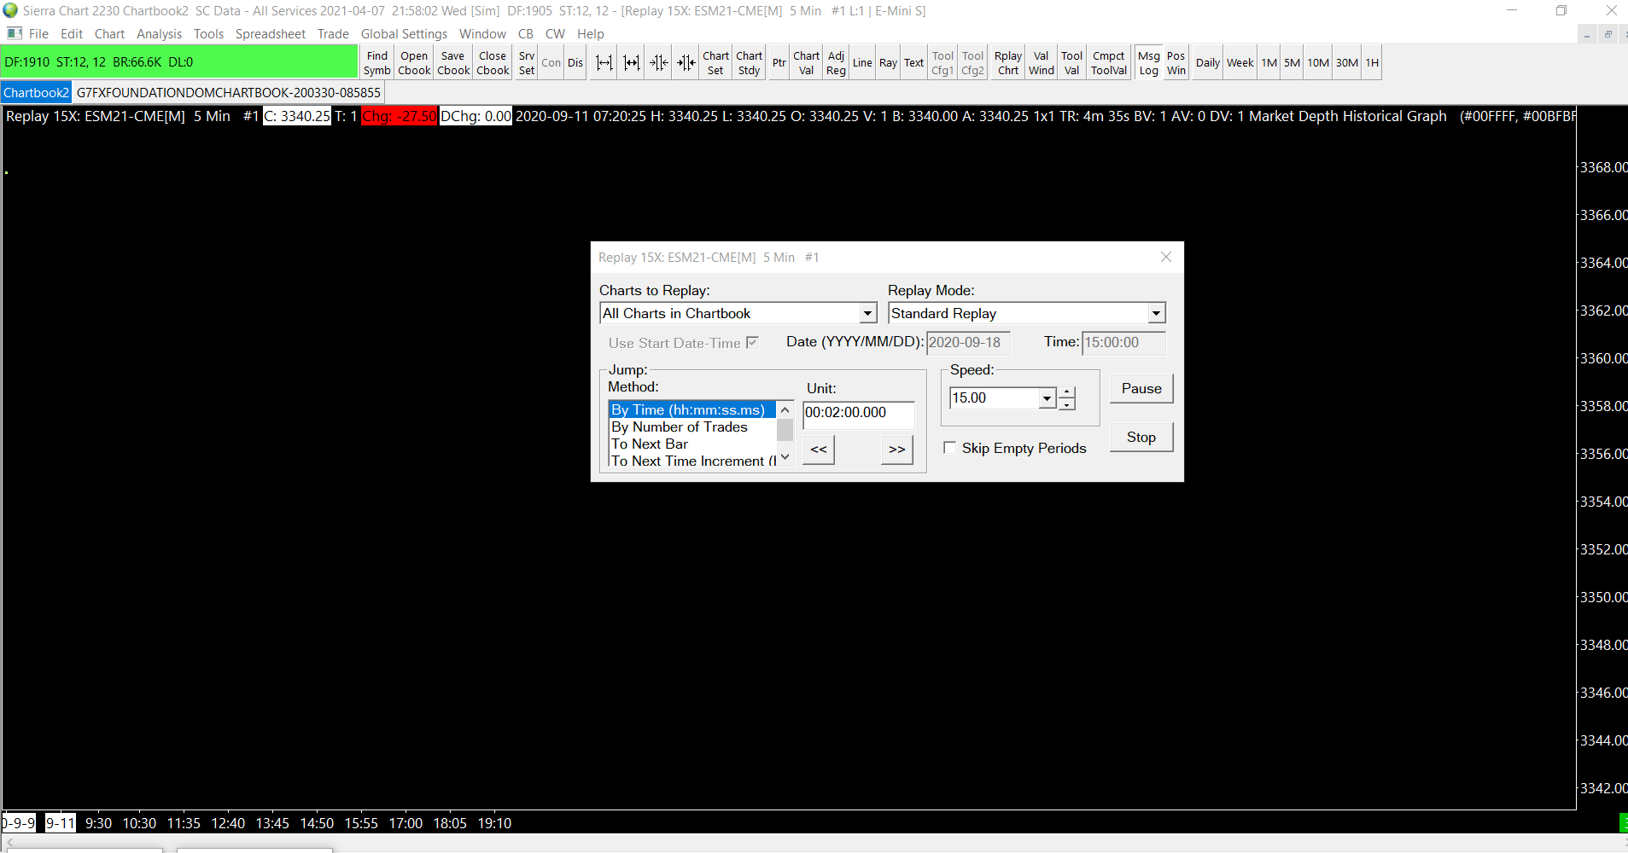Click the thin-arrow decrease bar spacing icon

coord(659,63)
